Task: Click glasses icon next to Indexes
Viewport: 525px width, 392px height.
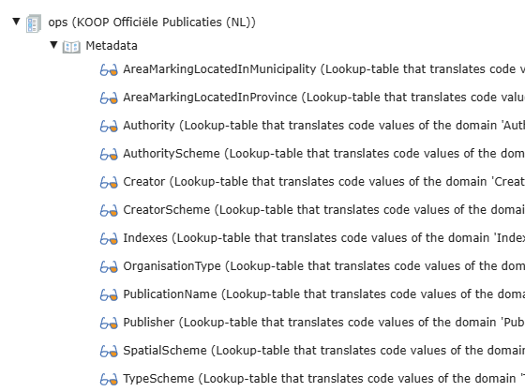Action: (109, 239)
